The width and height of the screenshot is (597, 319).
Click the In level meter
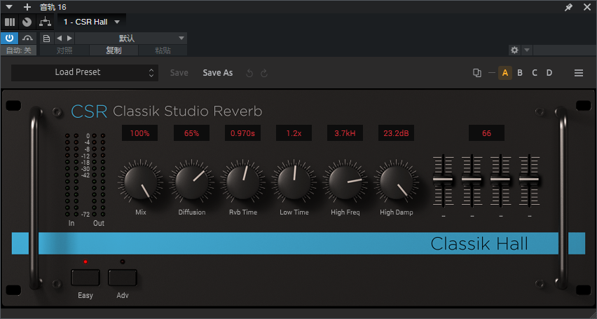click(71, 175)
